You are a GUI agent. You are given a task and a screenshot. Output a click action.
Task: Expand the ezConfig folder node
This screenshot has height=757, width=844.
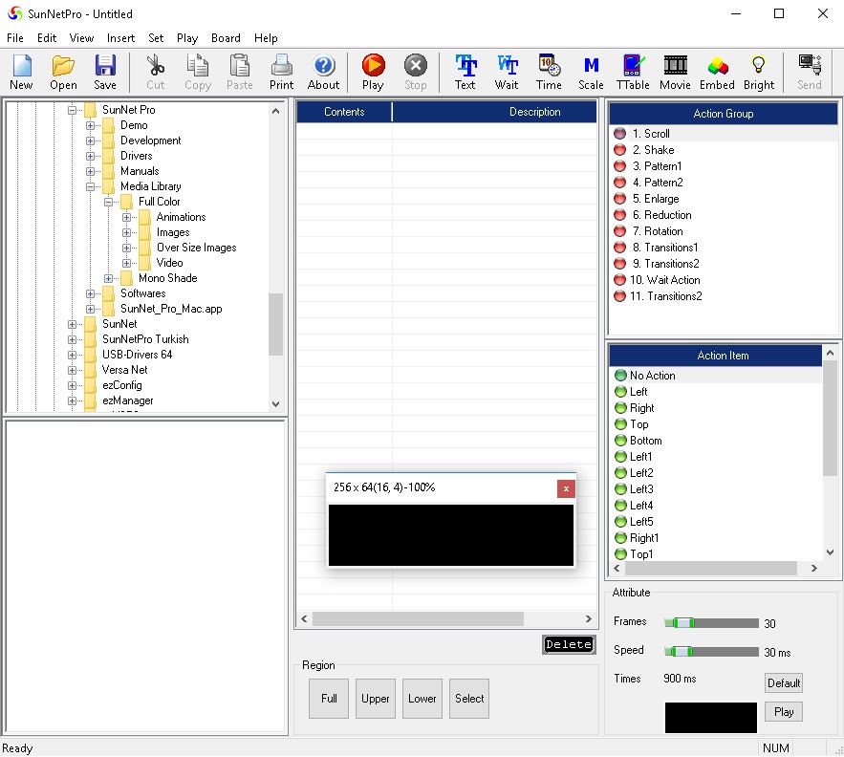coord(72,385)
